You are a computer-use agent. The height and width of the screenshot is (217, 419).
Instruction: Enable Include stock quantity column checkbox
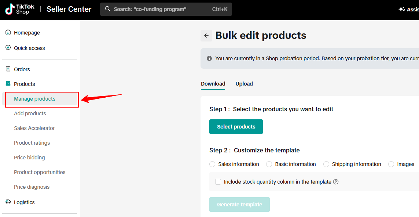[218, 182]
